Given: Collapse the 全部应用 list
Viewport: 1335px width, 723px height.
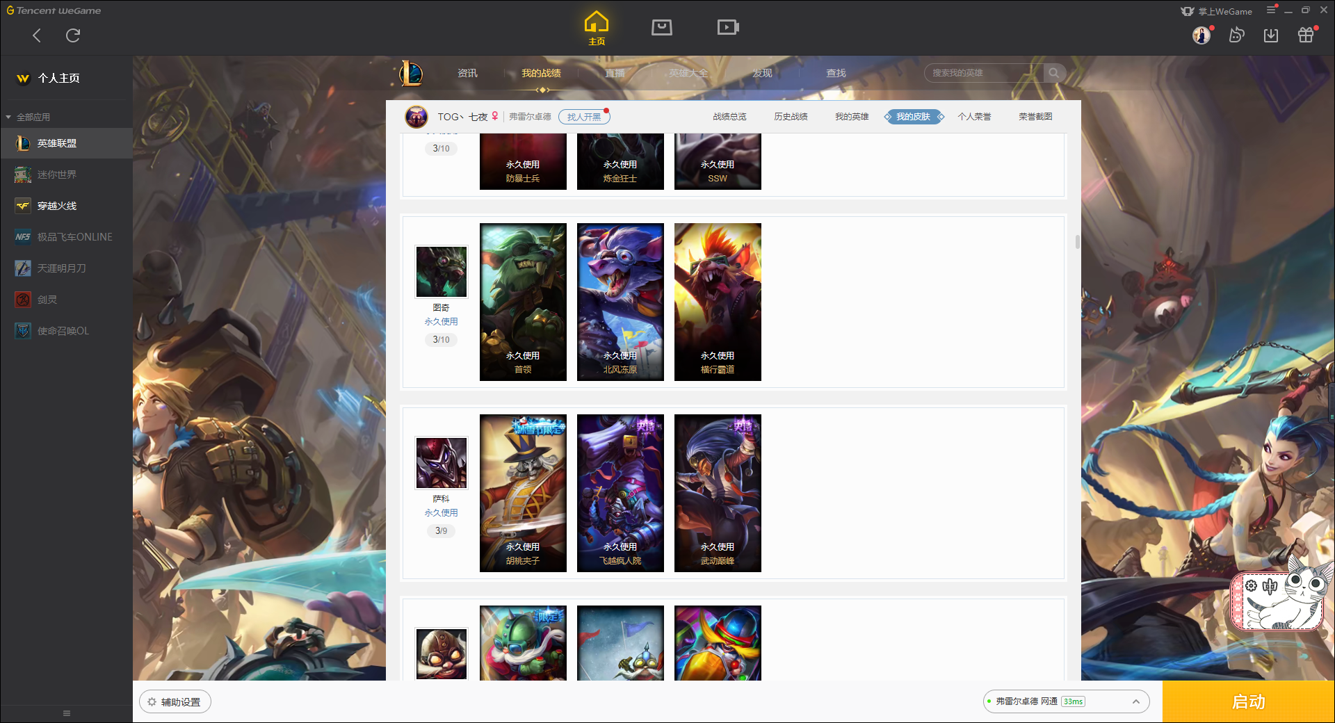Looking at the screenshot, I should pos(29,117).
